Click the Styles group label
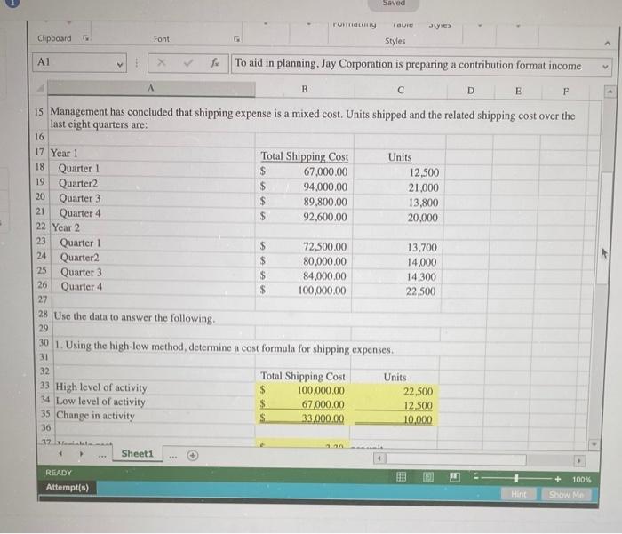This screenshot has height=534, width=622. 395,41
